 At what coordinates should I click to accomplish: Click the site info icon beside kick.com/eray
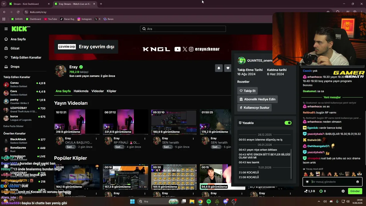[x=26, y=12]
